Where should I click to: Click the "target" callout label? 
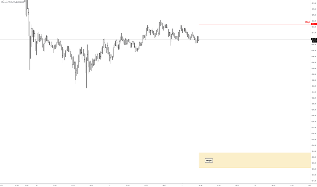tap(208, 160)
